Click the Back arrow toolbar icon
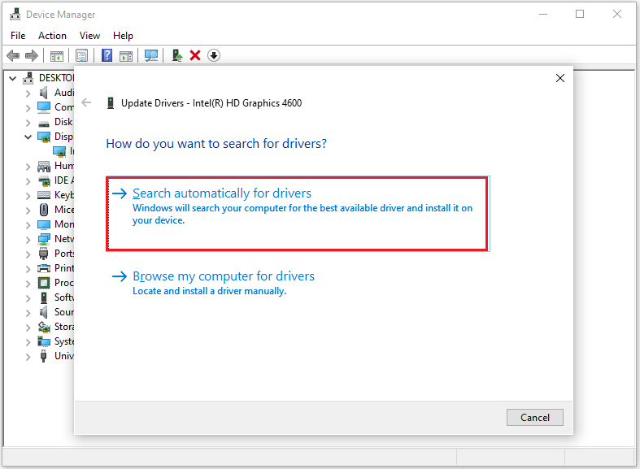The width and height of the screenshot is (640, 469). click(x=13, y=55)
